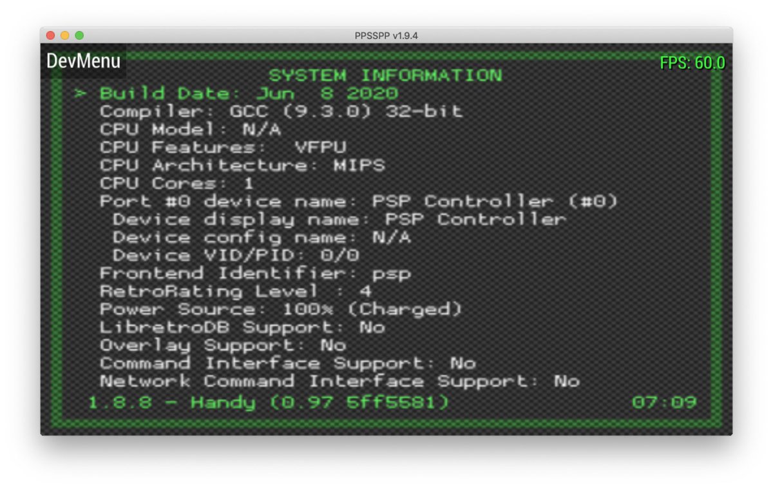
Task: Click the Overlay Support: No line
Action: (223, 345)
